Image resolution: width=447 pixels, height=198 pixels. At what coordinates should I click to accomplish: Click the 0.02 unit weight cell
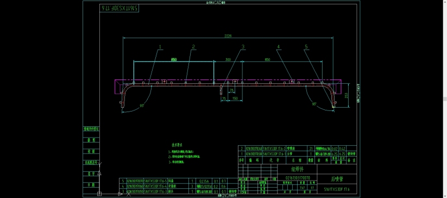[335, 148]
